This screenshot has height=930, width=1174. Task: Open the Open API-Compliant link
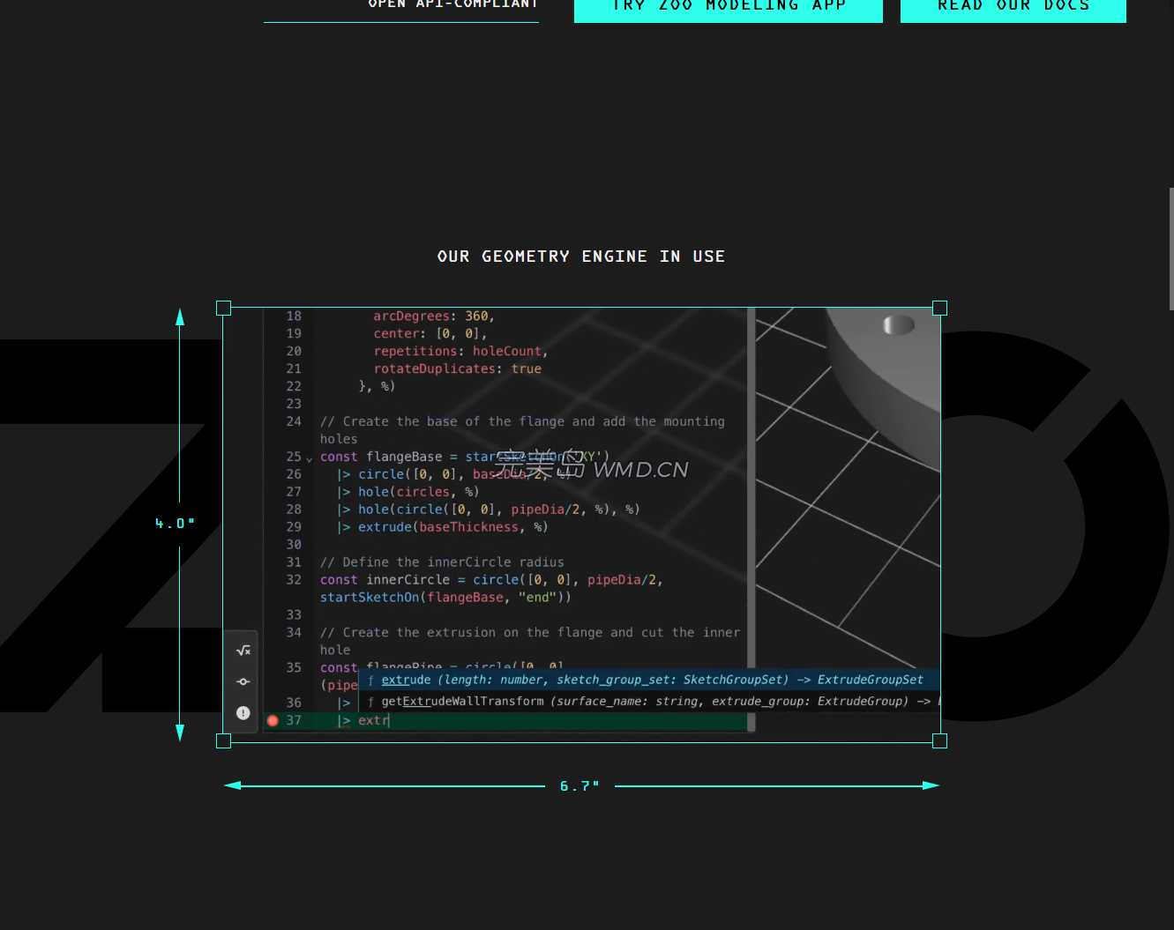click(x=452, y=5)
